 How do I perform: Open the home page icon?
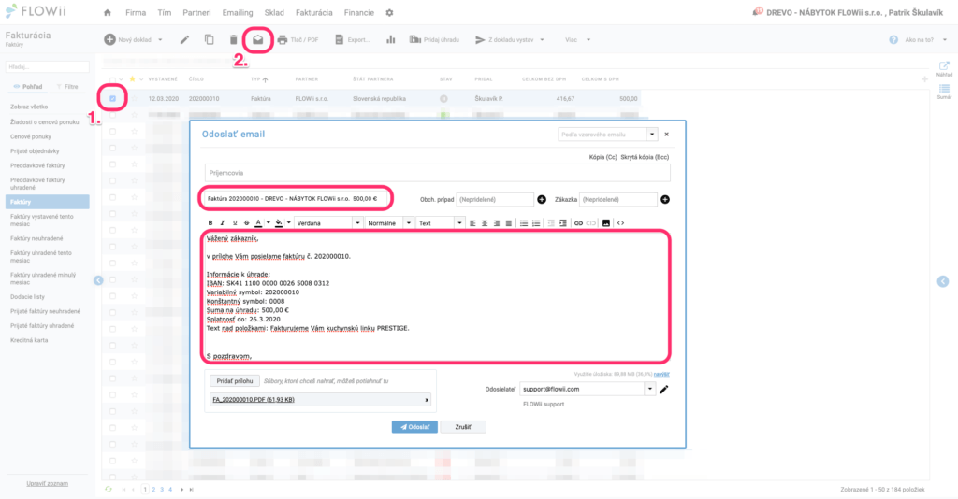point(108,13)
